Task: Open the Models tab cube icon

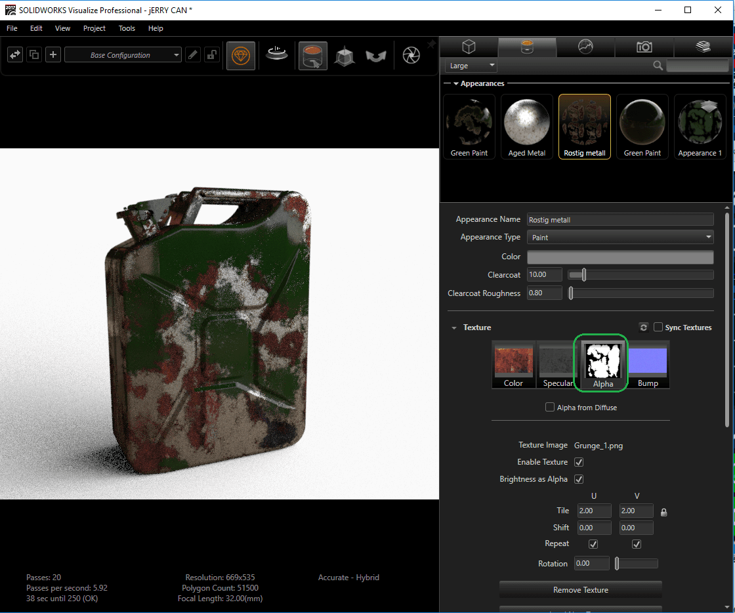Action: 469,47
